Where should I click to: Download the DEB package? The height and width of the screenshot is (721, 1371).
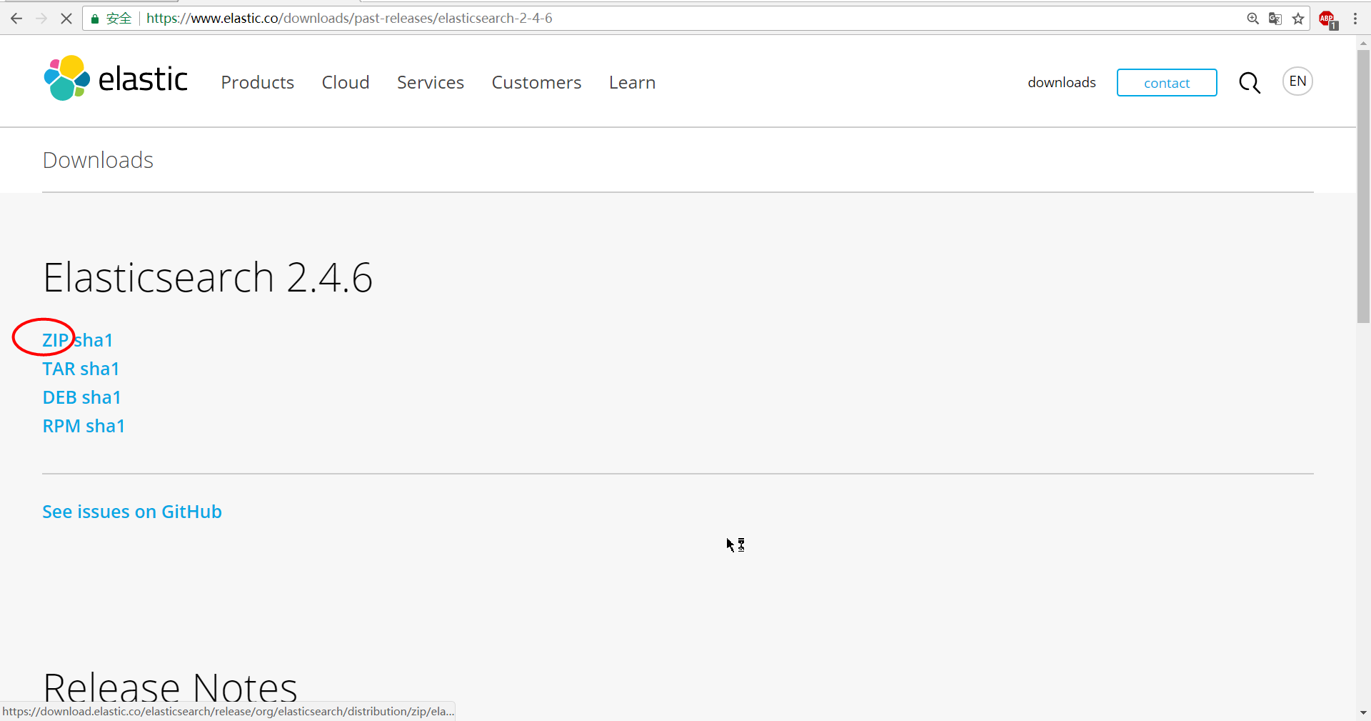pos(59,397)
